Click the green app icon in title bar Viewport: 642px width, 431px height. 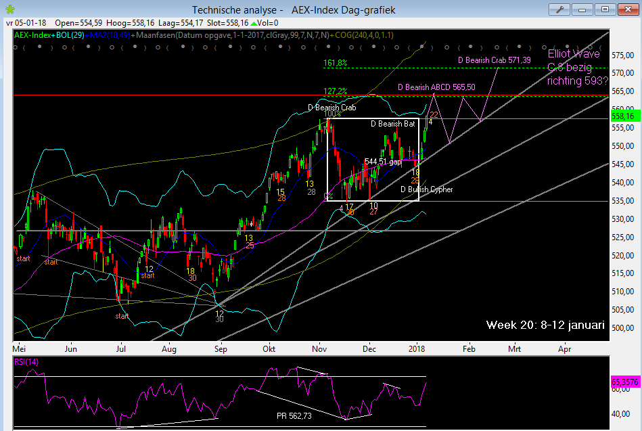(x=8, y=9)
